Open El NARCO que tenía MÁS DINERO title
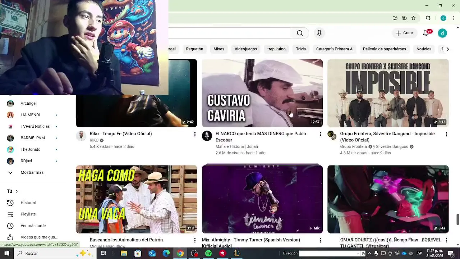 [261, 137]
